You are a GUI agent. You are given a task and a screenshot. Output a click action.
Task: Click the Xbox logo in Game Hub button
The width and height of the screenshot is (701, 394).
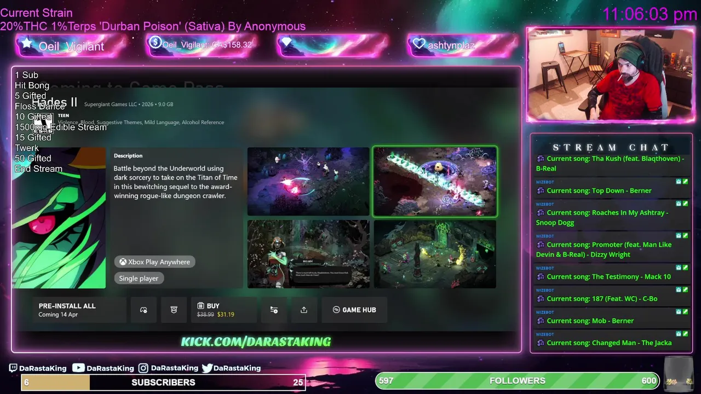(336, 310)
